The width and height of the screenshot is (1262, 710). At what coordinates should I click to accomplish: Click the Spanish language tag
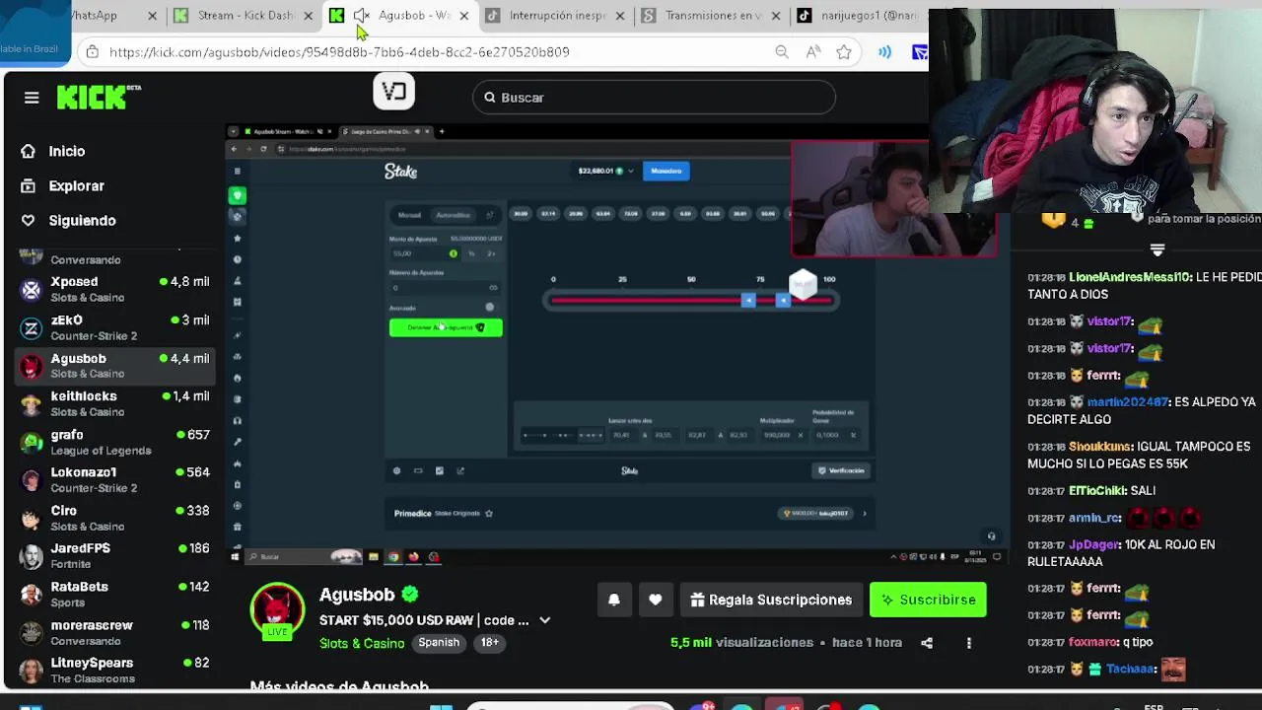click(x=439, y=642)
